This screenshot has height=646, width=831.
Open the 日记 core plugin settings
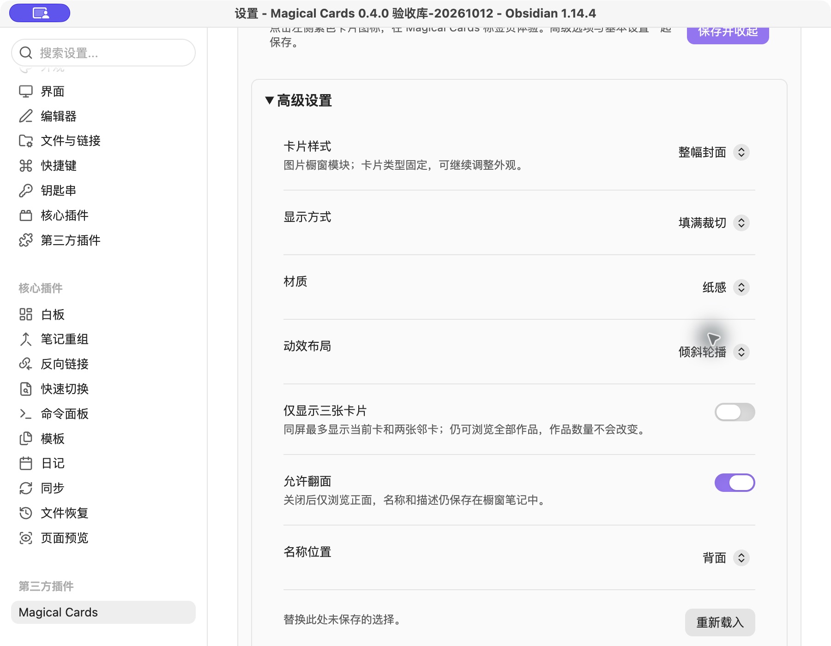[103, 463]
